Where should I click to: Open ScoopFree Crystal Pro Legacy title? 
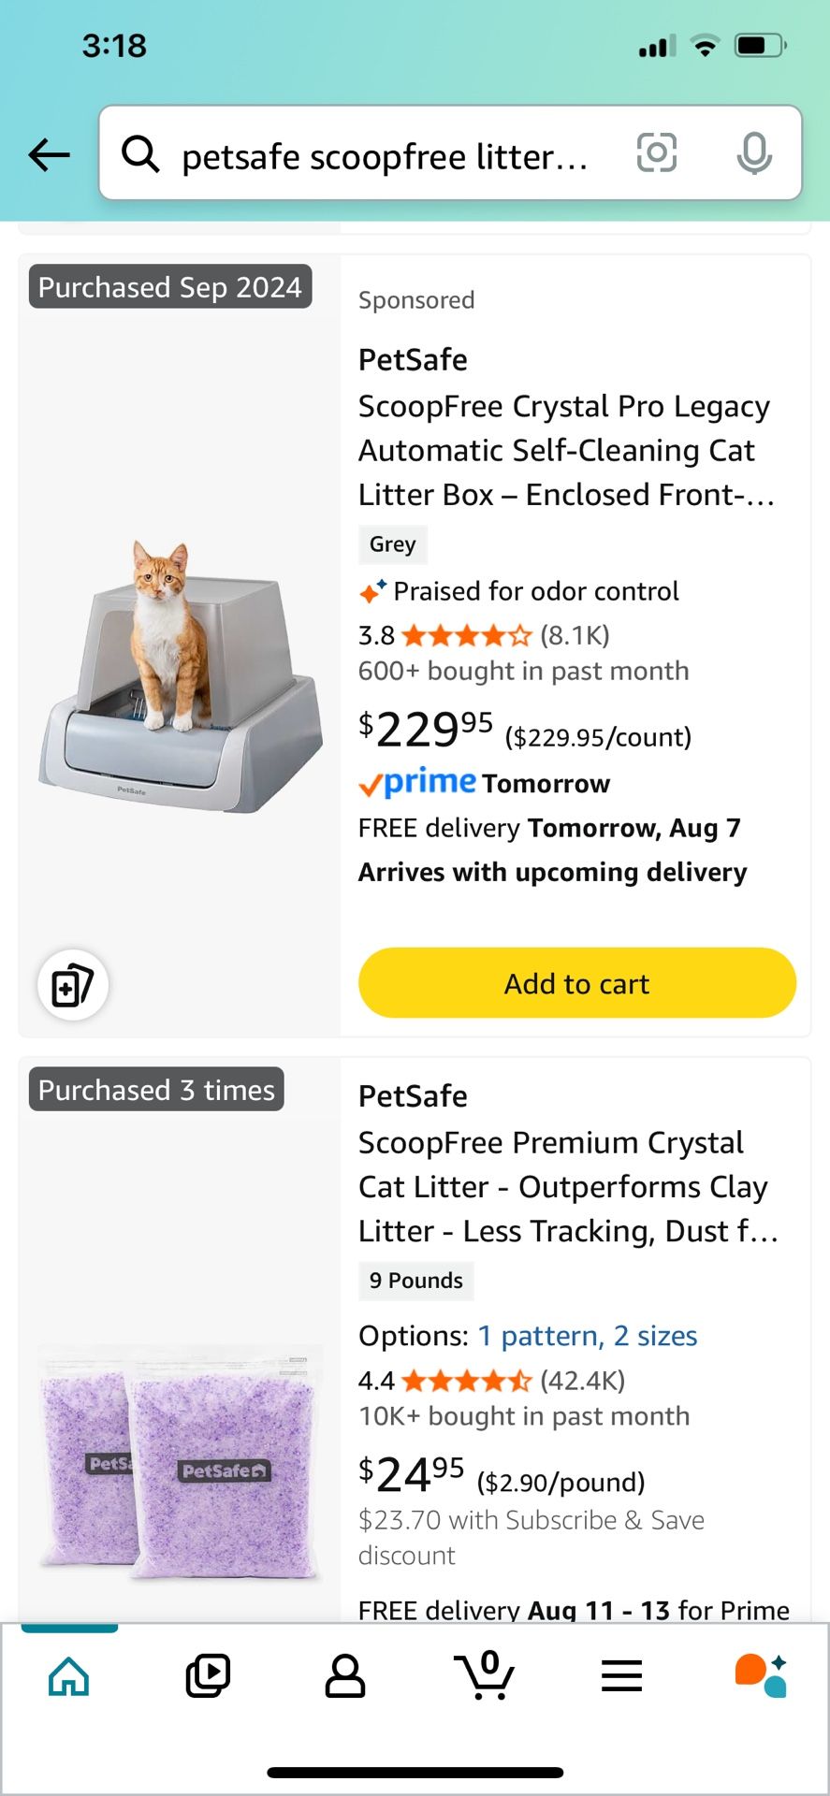point(565,450)
